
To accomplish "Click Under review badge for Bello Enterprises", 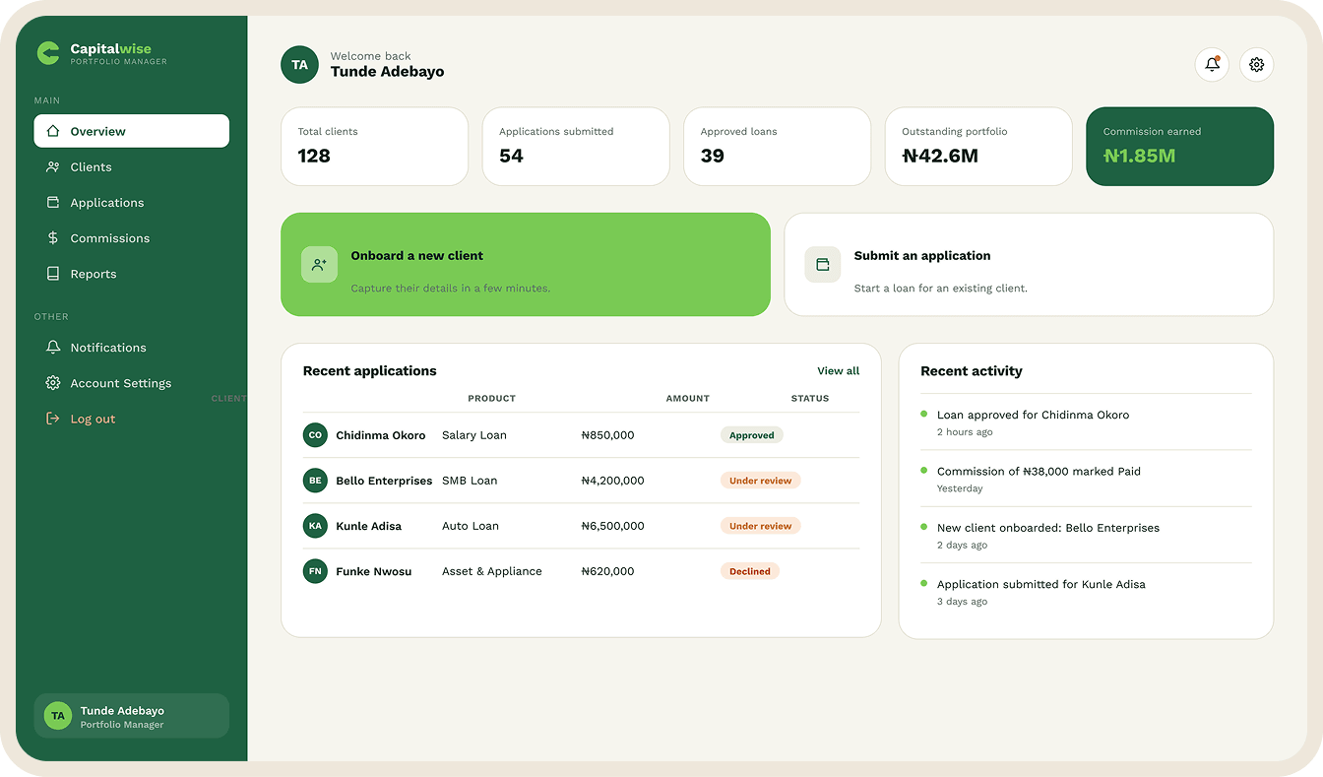I will tap(761, 481).
